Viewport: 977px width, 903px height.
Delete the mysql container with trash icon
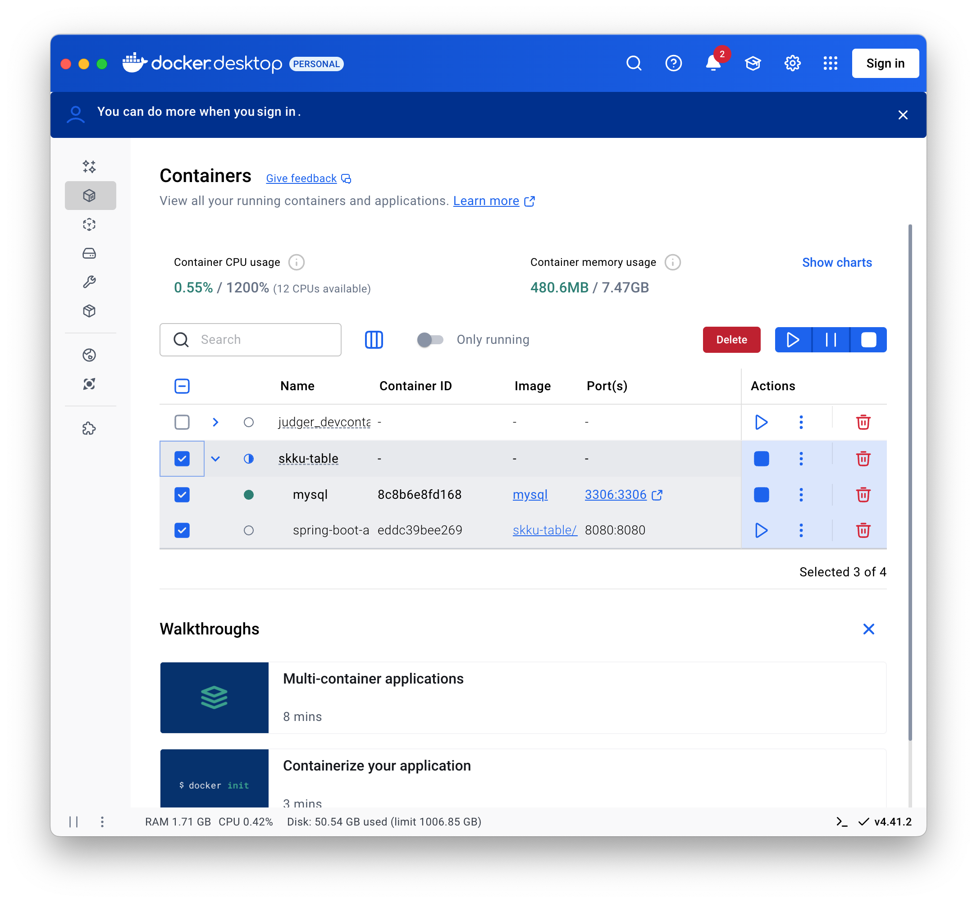pyautogui.click(x=863, y=494)
